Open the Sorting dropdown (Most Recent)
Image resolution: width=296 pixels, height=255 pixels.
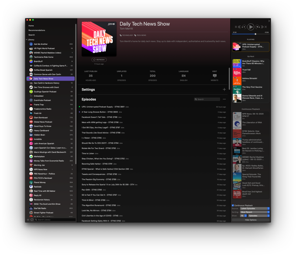[x=255, y=212]
